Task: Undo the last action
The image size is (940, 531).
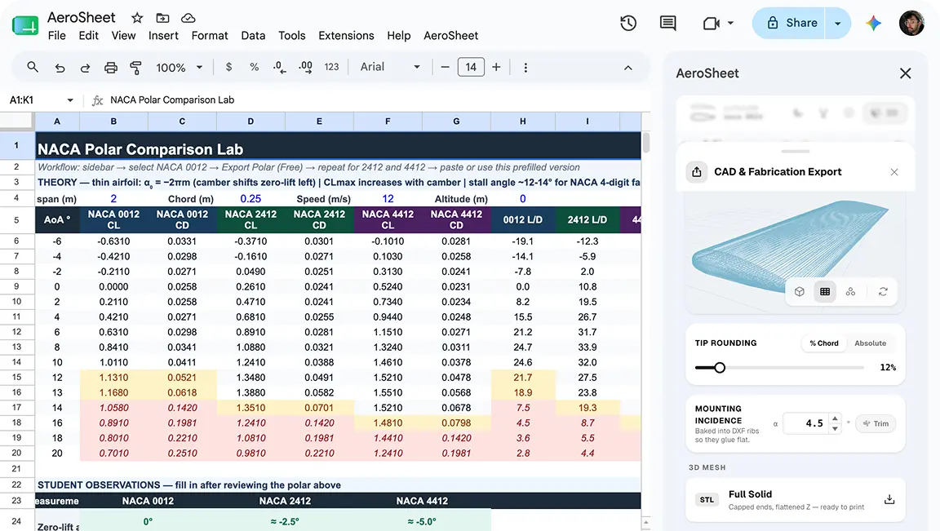Action: click(60, 68)
